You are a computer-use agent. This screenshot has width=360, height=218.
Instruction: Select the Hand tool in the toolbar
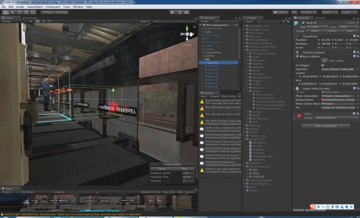click(x=6, y=12)
